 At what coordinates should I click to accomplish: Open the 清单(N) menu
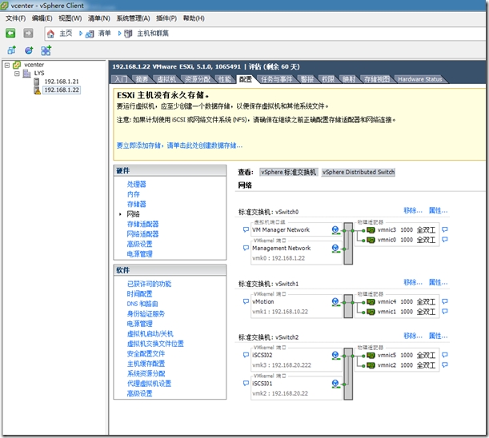tap(99, 18)
